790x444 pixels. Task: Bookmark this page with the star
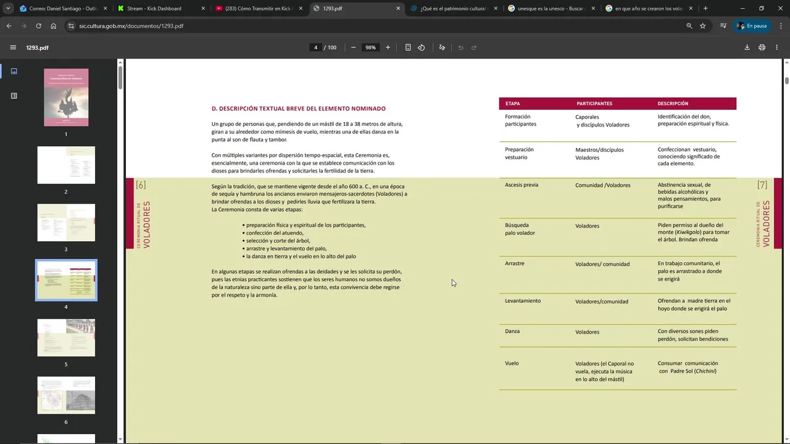pos(702,26)
